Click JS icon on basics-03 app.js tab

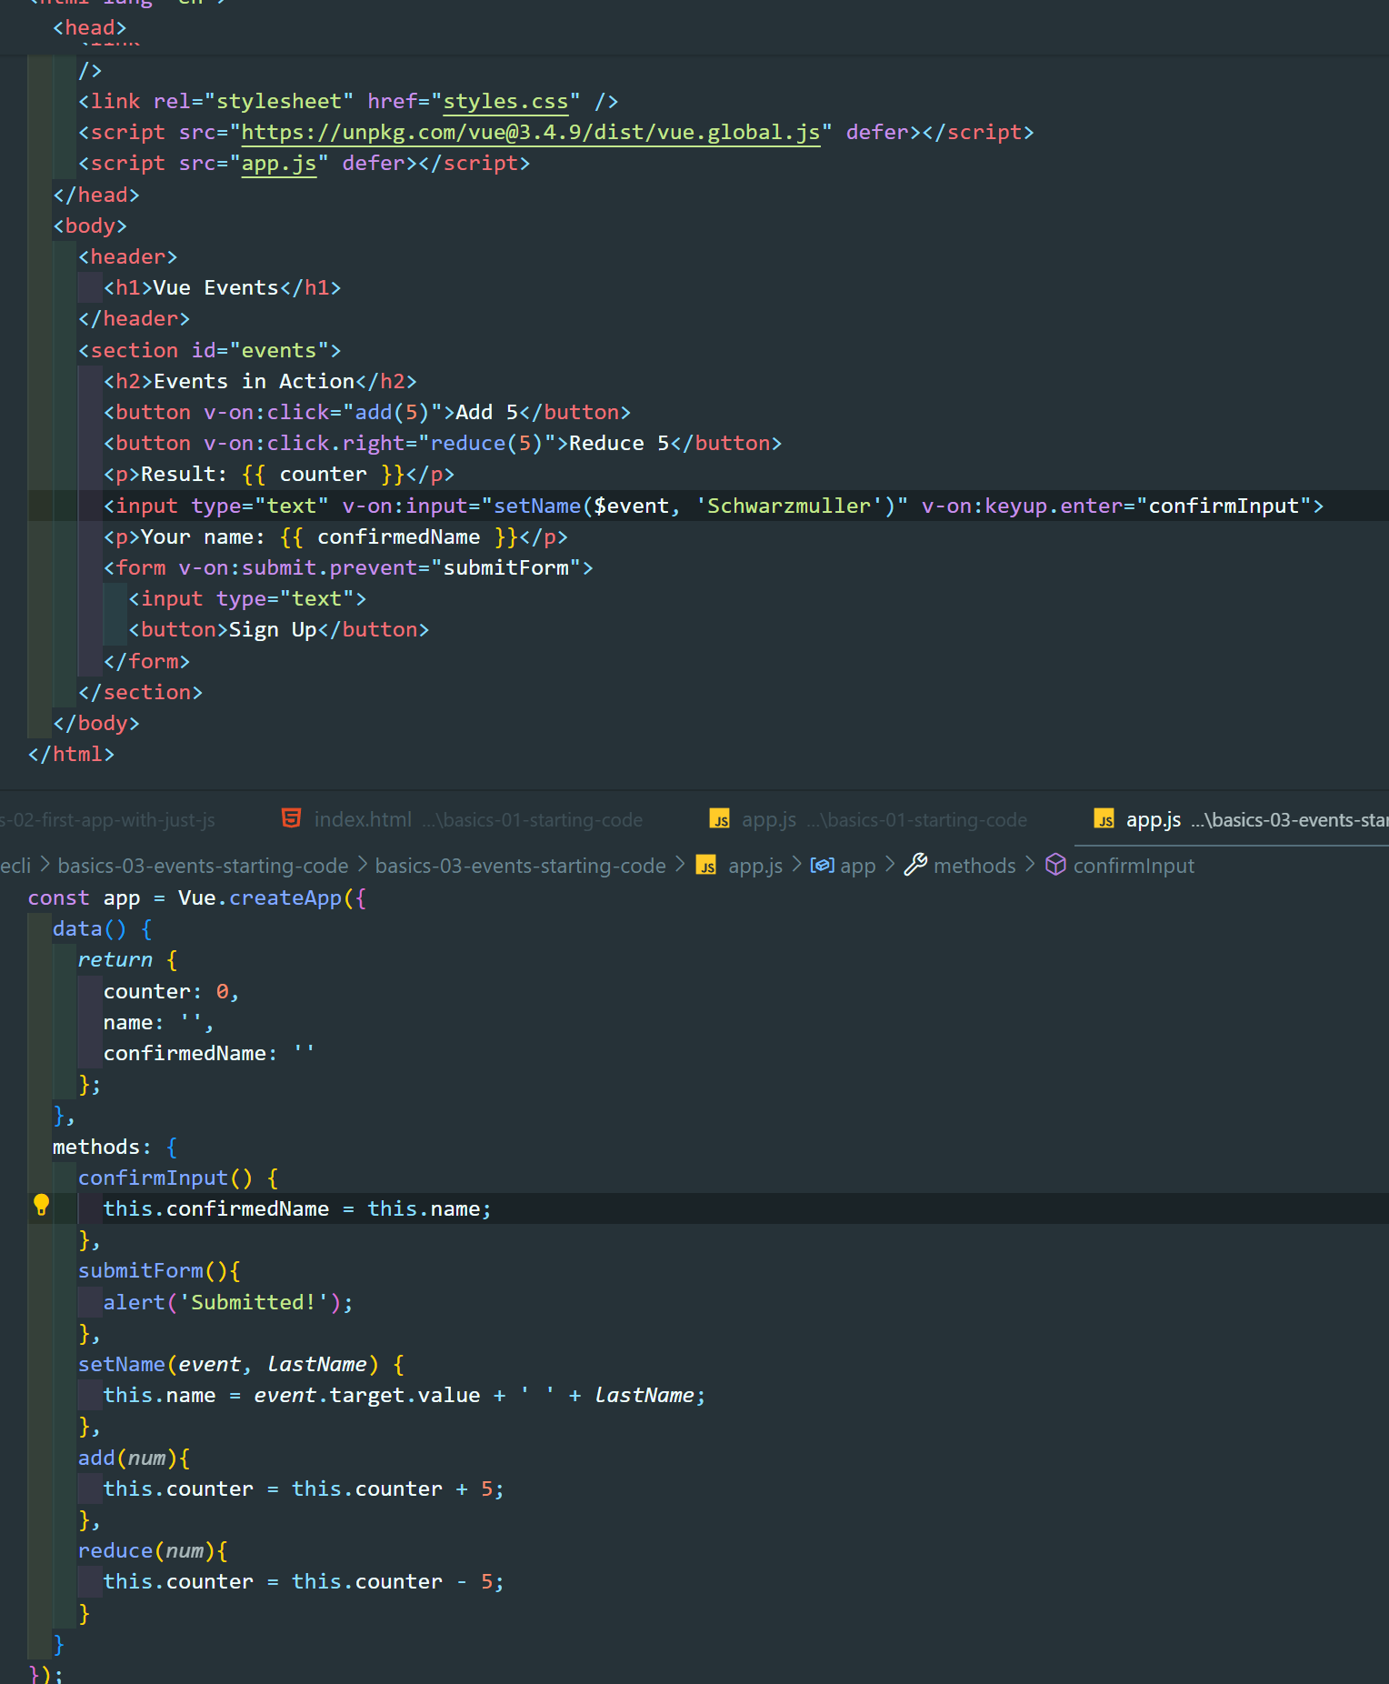[x=1104, y=819]
